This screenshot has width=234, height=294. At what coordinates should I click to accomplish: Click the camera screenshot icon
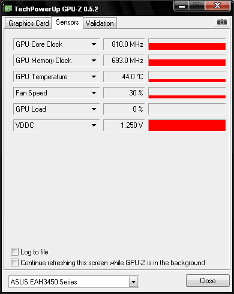[222, 22]
